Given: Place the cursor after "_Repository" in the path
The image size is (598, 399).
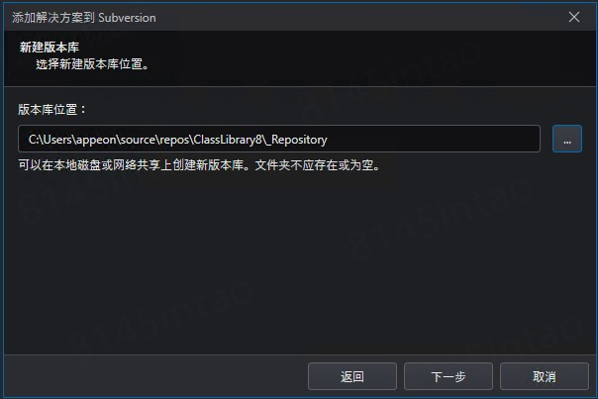Looking at the screenshot, I should click(329, 140).
